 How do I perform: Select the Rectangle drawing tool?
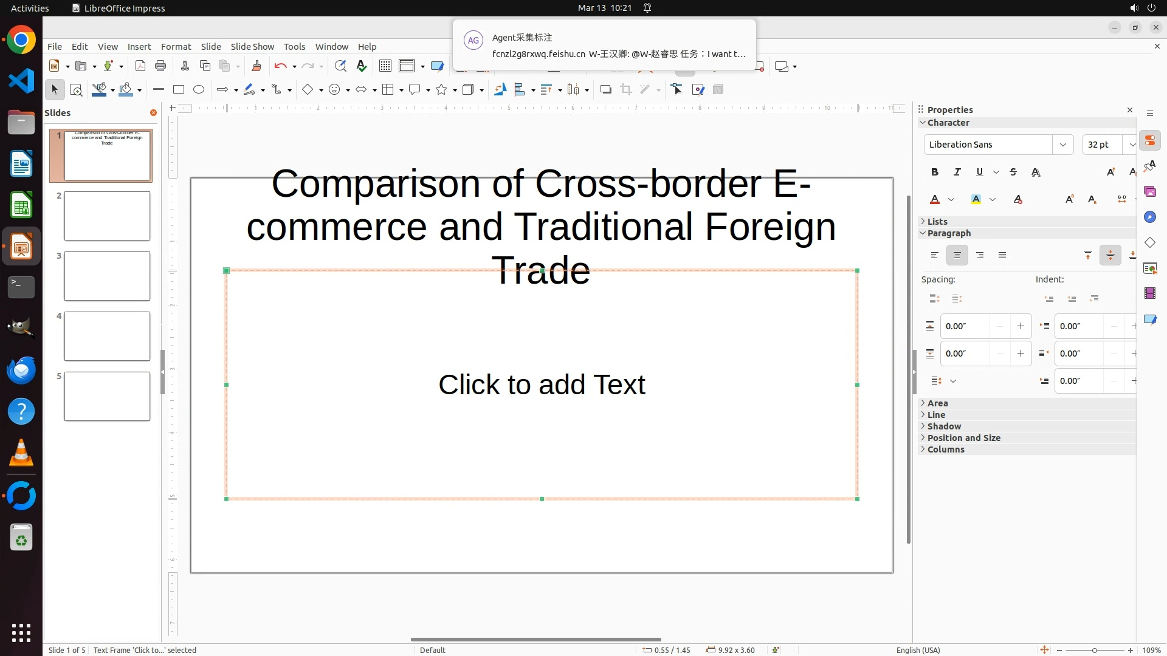click(179, 90)
